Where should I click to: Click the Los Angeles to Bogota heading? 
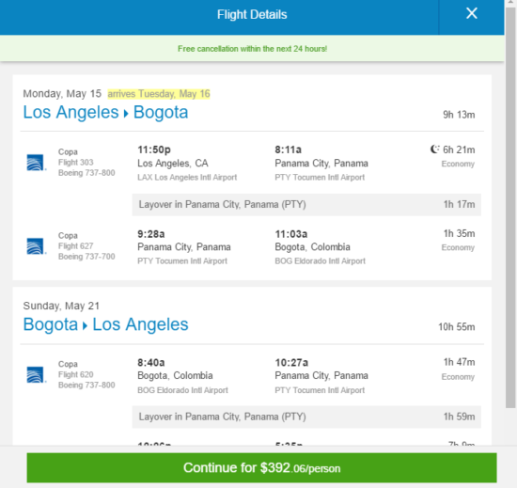click(105, 112)
